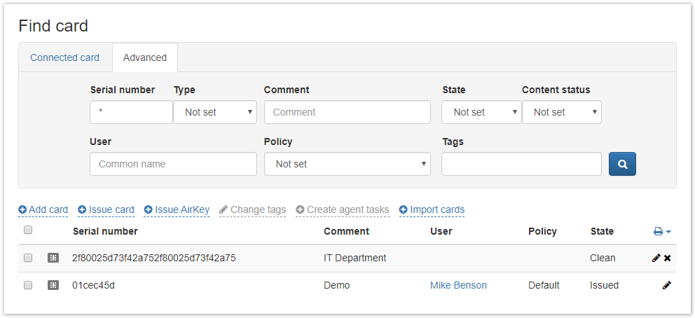The image size is (695, 318).
Task: Click pencil icon for the Demo card
Action: tap(666, 285)
